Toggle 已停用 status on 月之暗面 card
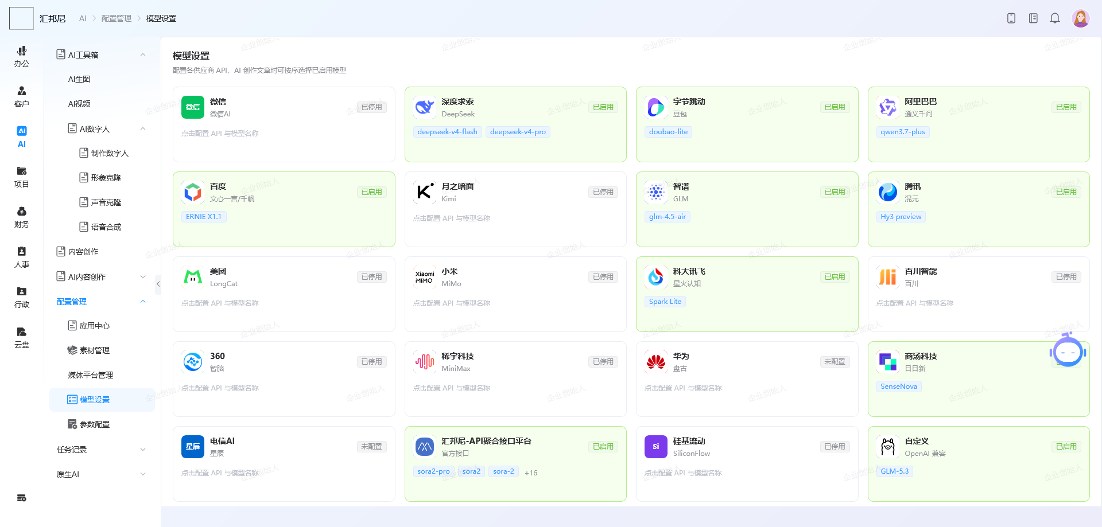Screen dimensions: 1102x527 603,192
